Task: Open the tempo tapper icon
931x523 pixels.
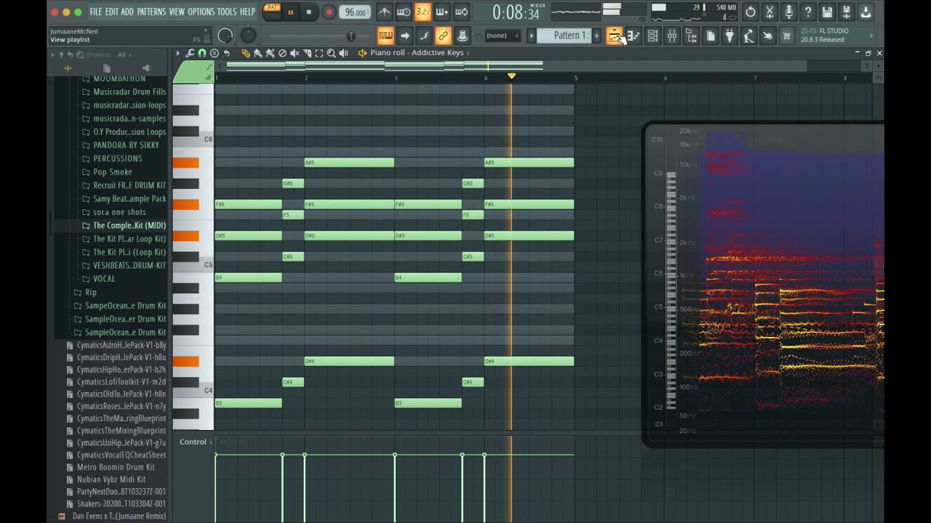Action: [x=748, y=36]
